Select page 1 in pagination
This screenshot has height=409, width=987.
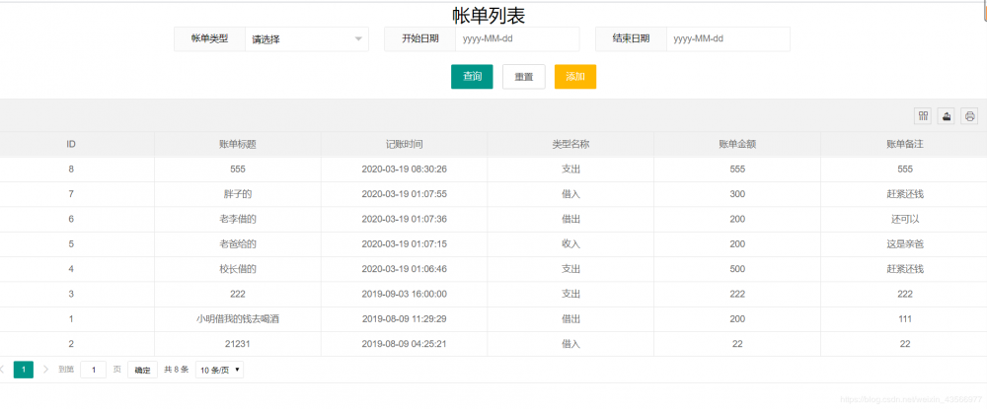coord(24,370)
